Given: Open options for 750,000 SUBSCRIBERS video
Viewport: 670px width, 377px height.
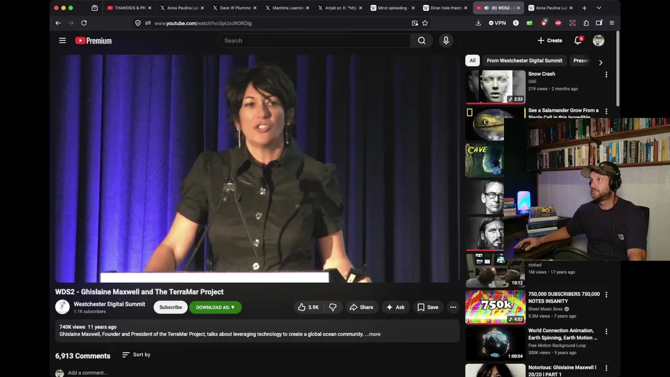Looking at the screenshot, I should 606,295.
